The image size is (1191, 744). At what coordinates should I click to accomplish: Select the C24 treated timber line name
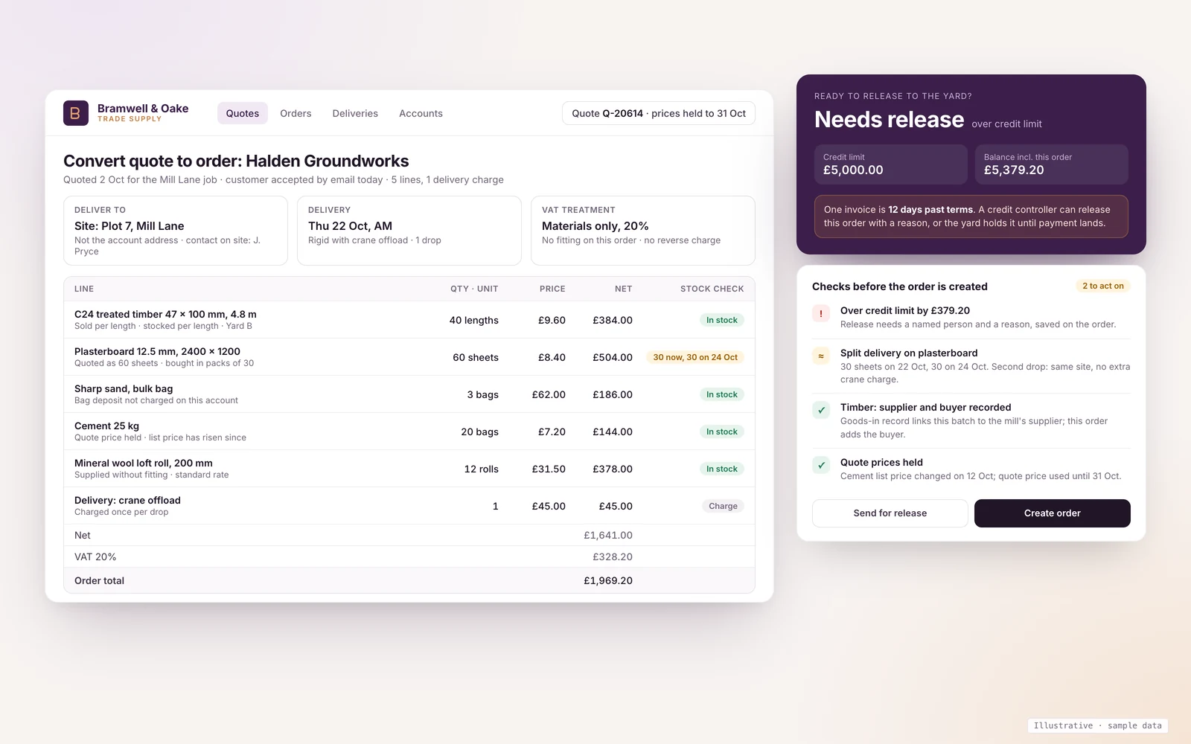(x=165, y=314)
